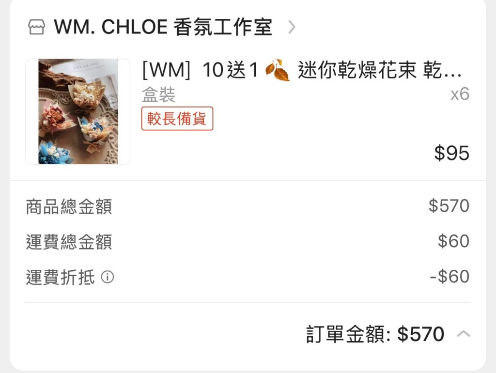The image size is (496, 373).
Task: Click the $570 merchandise subtotal amount
Action: pos(449,206)
